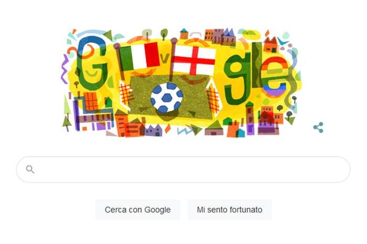The width and height of the screenshot is (367, 244).
Task: Click the right goal net on the pitch
Action: coord(212,98)
